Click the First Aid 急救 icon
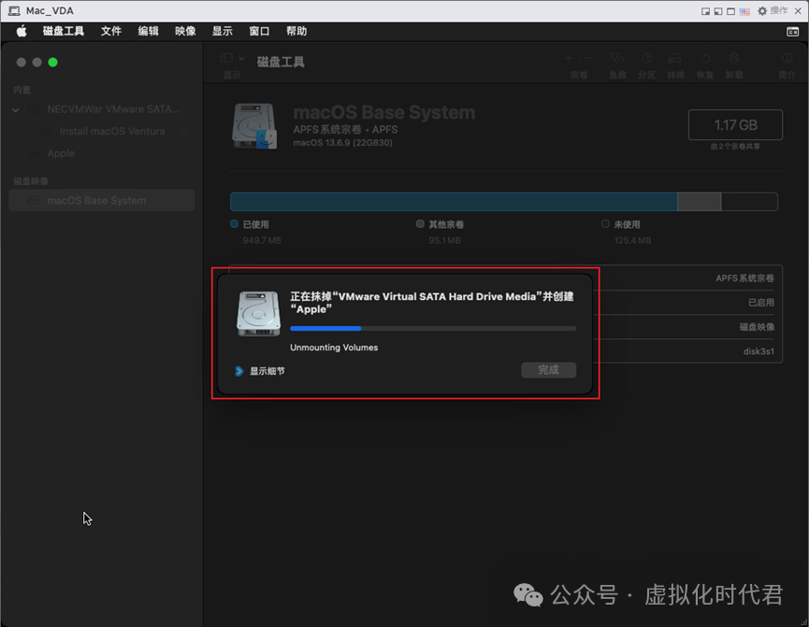Screen dimensions: 809x627 coord(617,58)
